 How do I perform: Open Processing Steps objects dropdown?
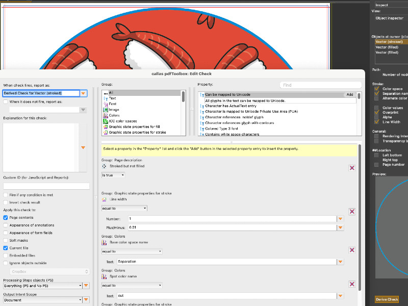pyautogui.click(x=43, y=286)
